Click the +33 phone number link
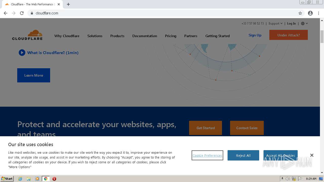Viewport: 324px width, 182px height. tap(253, 24)
